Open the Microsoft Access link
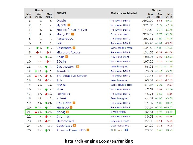Viewport: 193px width, 145px height. click(x=68, y=52)
